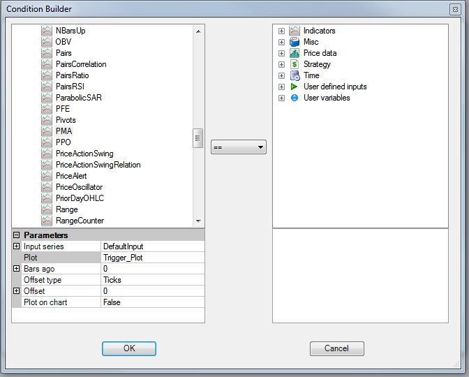The image size is (469, 377).
Task: Select the PriorDayOHLC indicator
Action: [80, 198]
